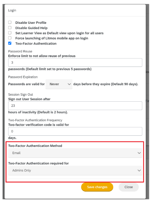
Task: Open the Admins Only required-for dropdown
Action: click(75, 170)
